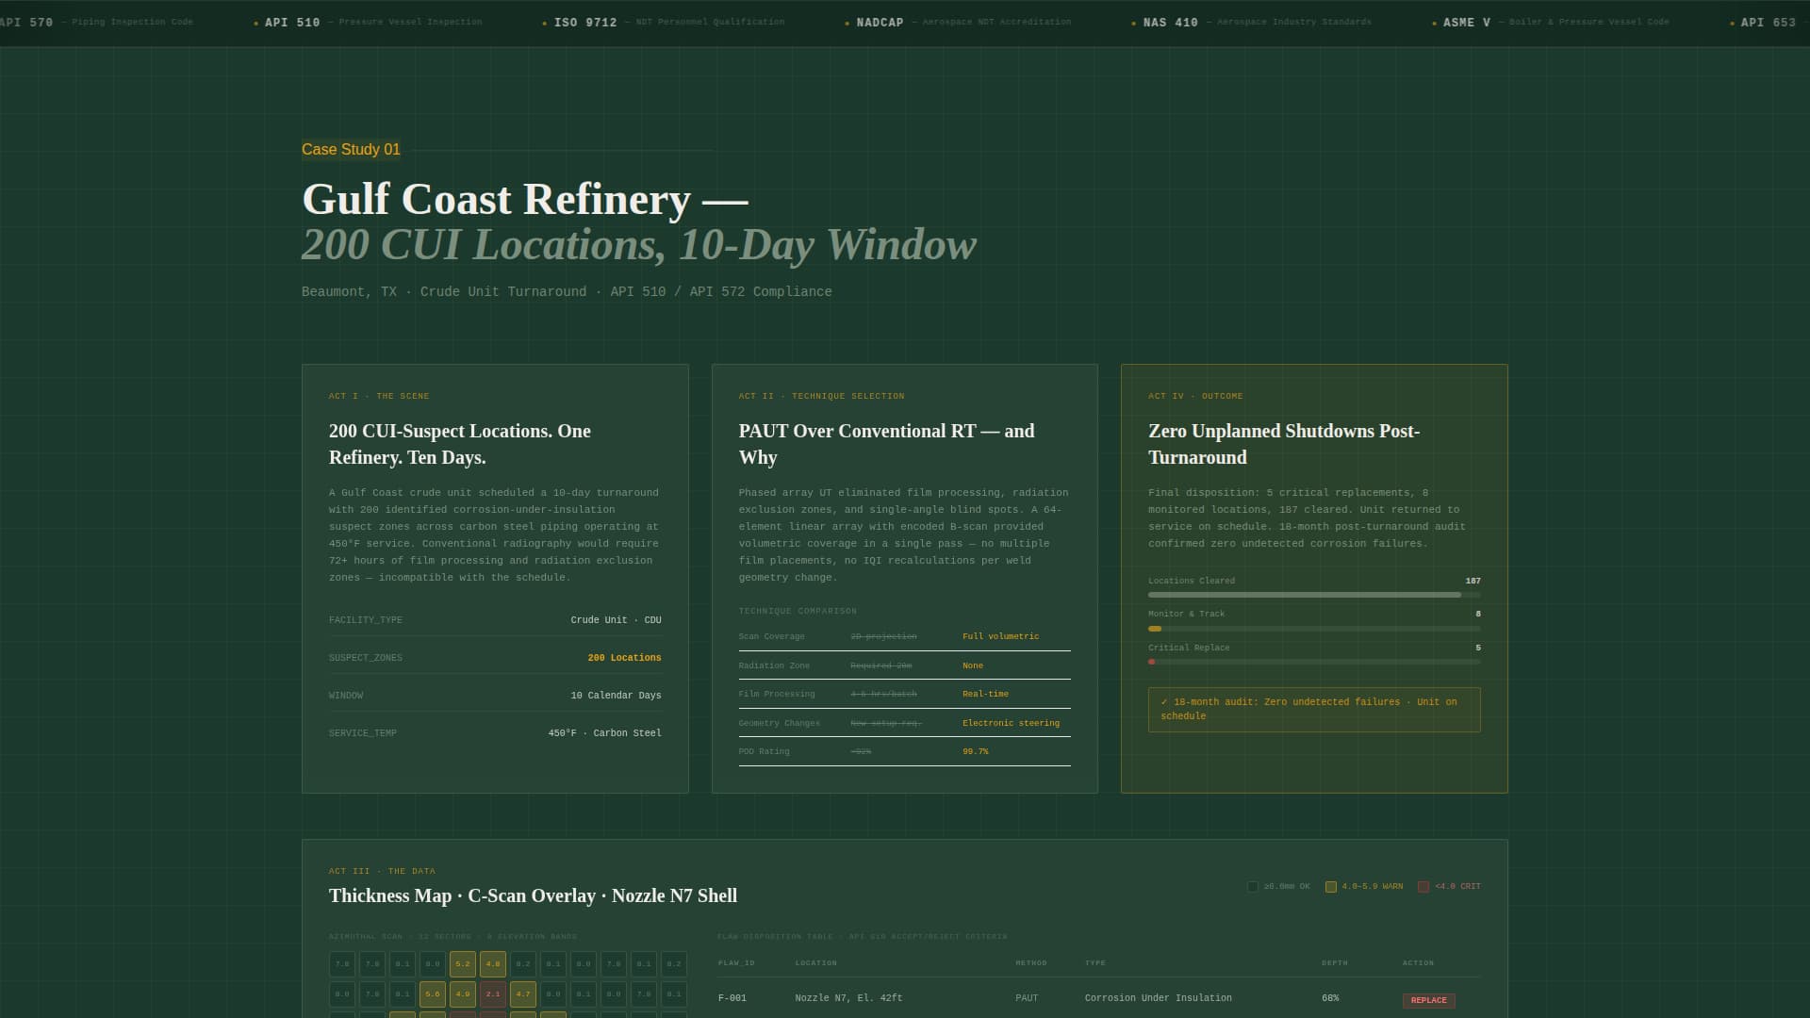The width and height of the screenshot is (1810, 1018).
Task: Select the F-001 flaw table row
Action: 1037,997
